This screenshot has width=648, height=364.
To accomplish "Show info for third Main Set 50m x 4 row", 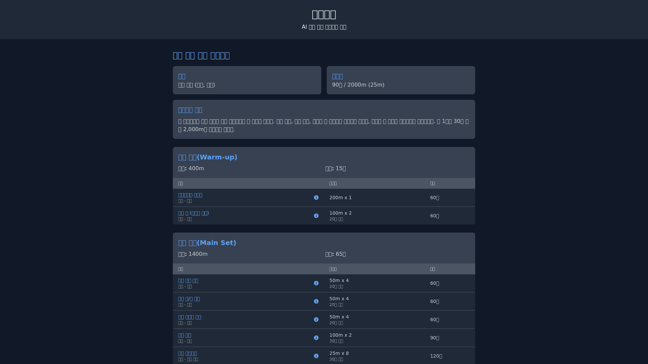I will click(x=316, y=320).
